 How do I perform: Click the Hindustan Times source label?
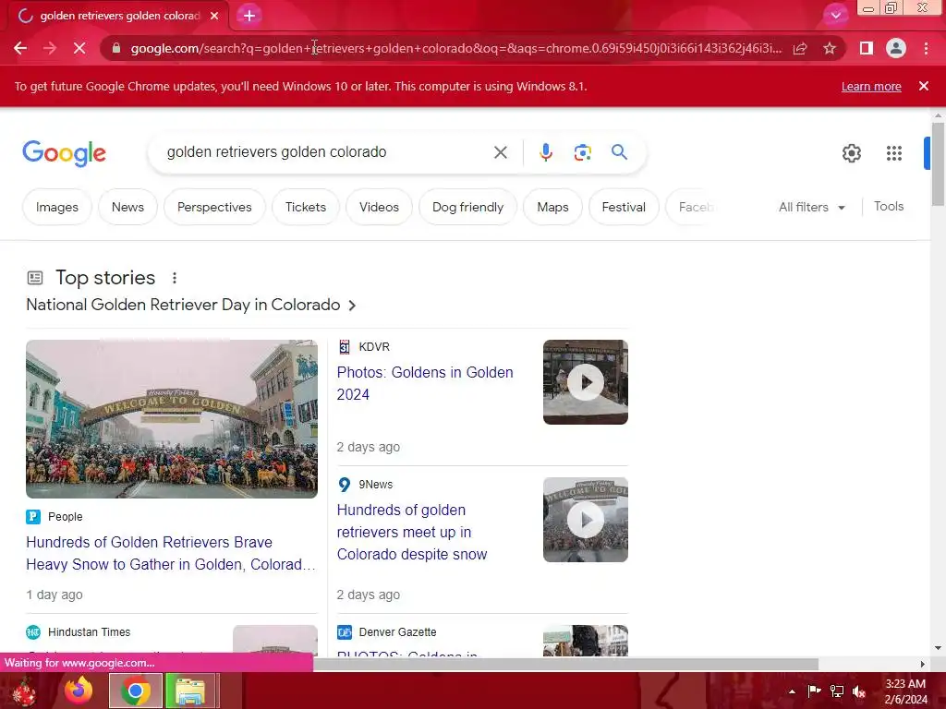(x=89, y=631)
